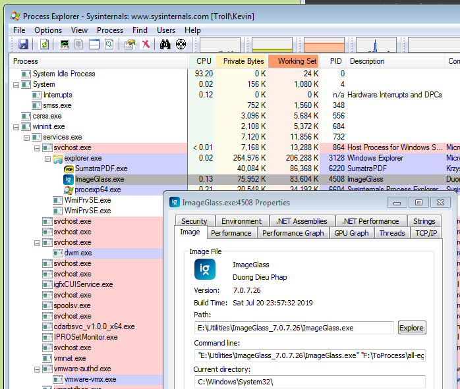Image resolution: width=460 pixels, height=389 pixels.
Task: Select the dwm.exe process row
Action: 107,253
